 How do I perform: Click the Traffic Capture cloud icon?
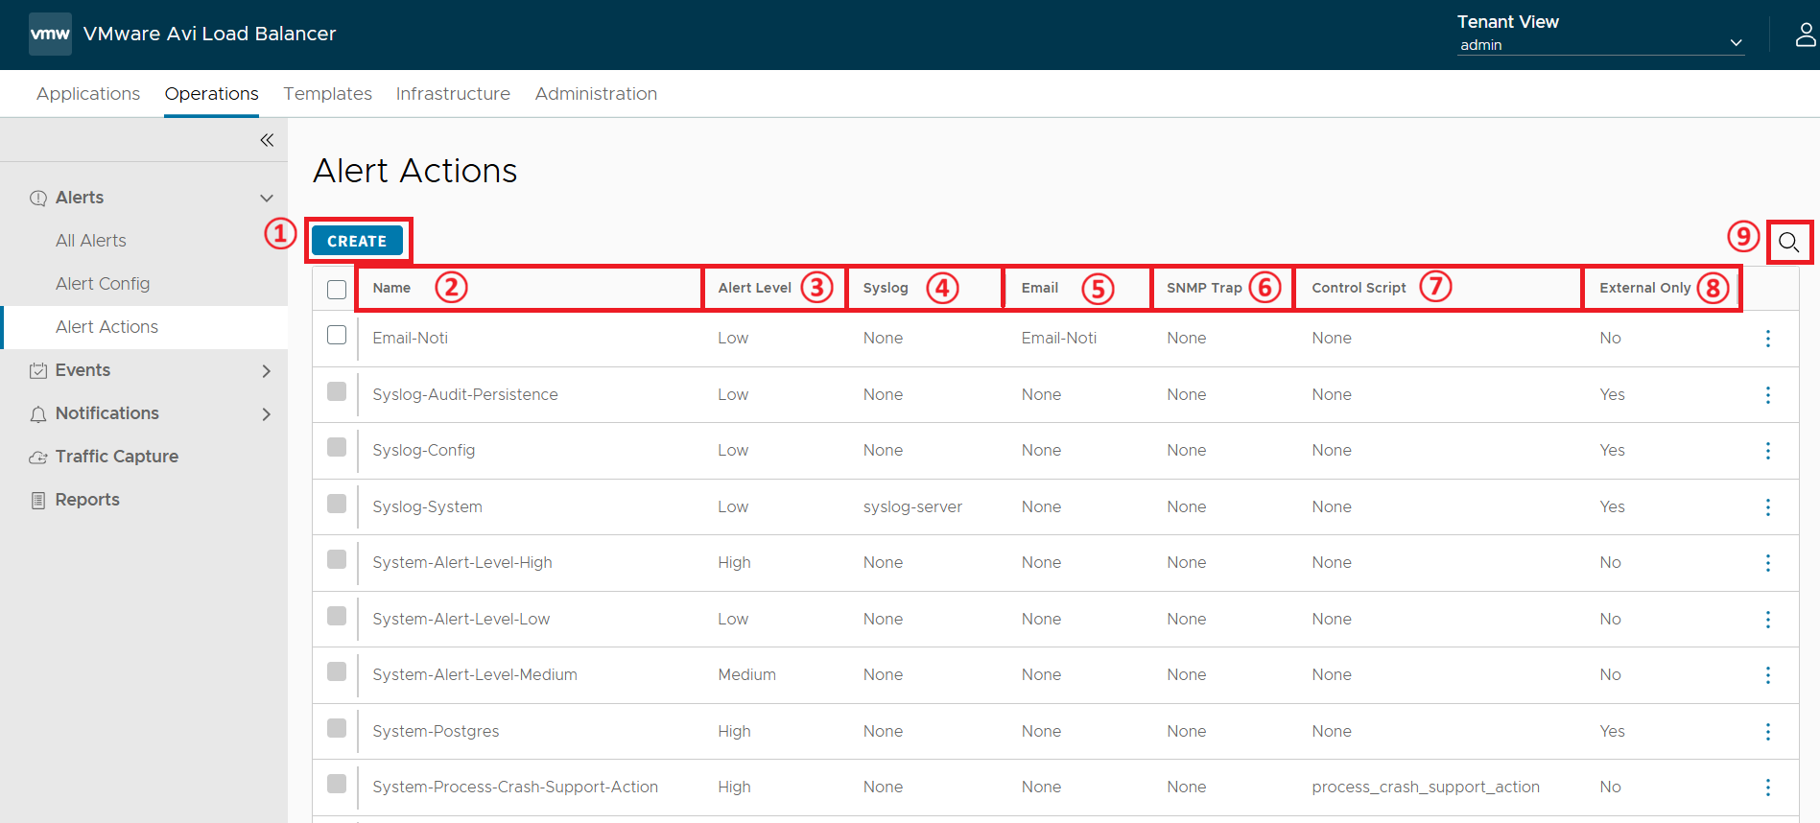(x=38, y=458)
